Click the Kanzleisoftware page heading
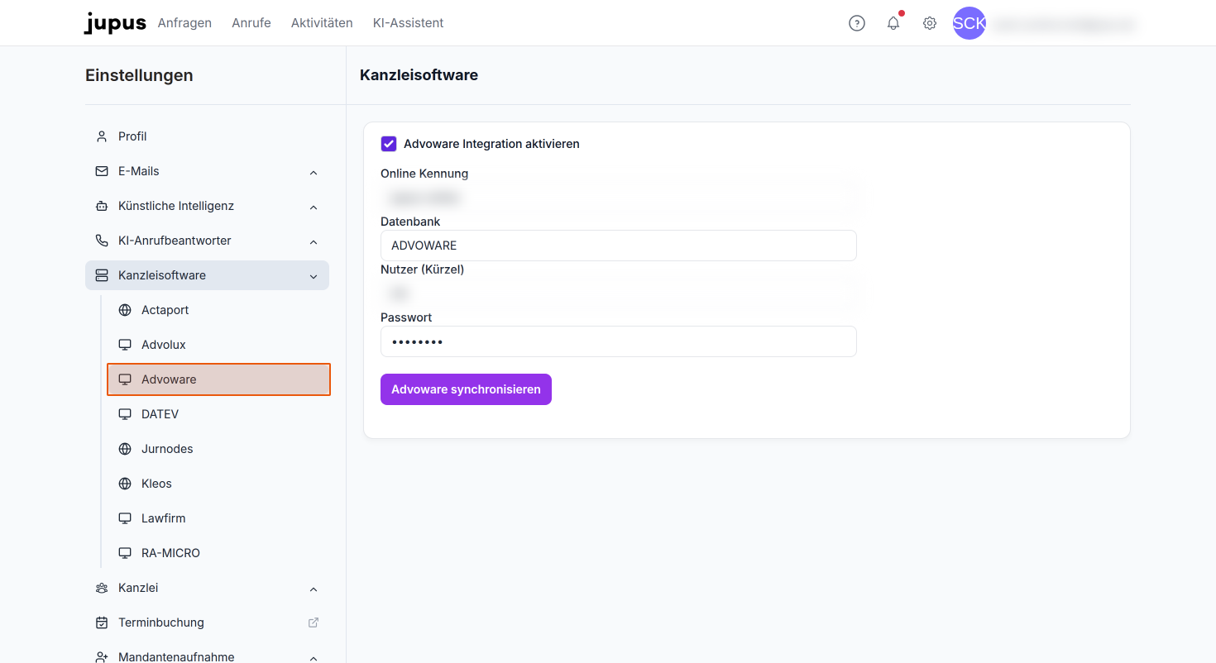Screen dimensions: 1216x663 419,75
